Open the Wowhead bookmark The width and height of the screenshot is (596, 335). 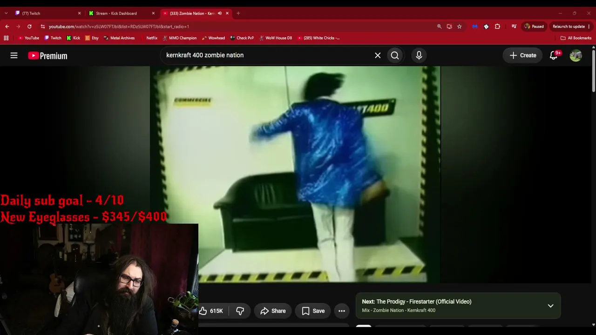[x=213, y=38]
